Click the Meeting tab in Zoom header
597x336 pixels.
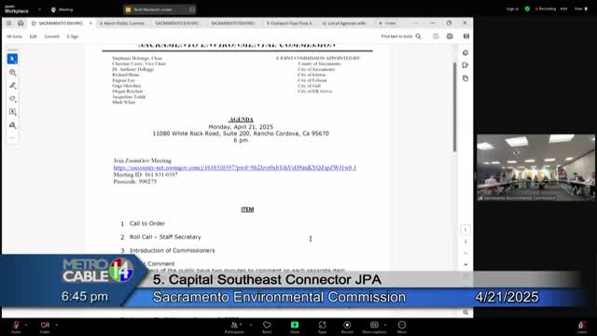pyautogui.click(x=62, y=9)
